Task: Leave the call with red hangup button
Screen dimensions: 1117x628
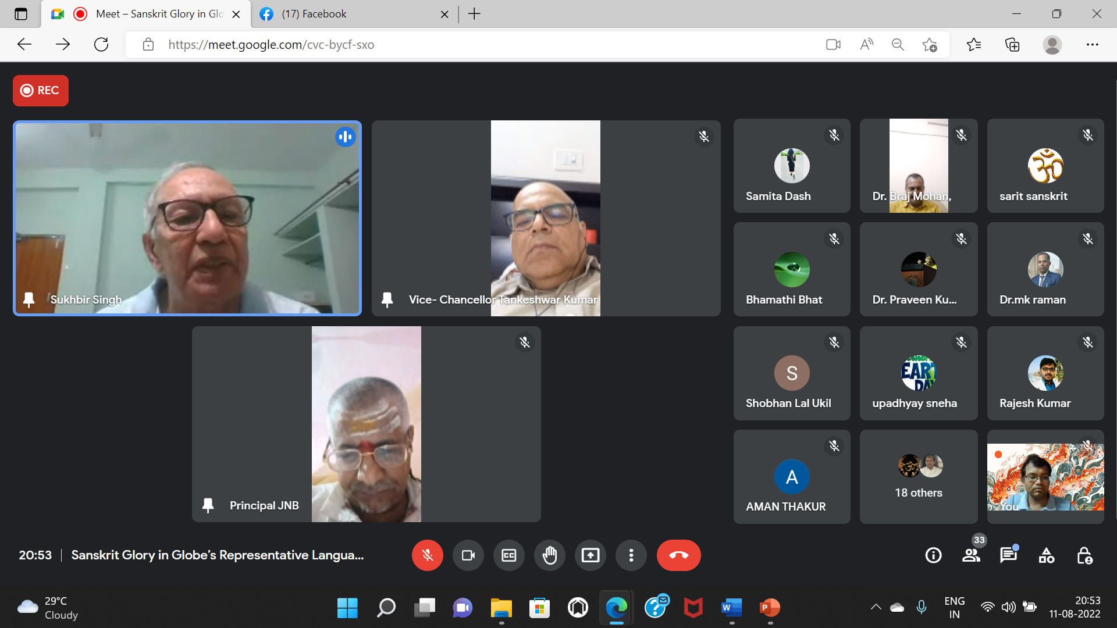Action: pos(678,555)
